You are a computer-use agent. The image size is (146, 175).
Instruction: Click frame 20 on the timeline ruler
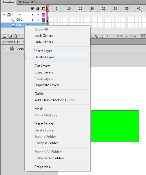(x=92, y=8)
